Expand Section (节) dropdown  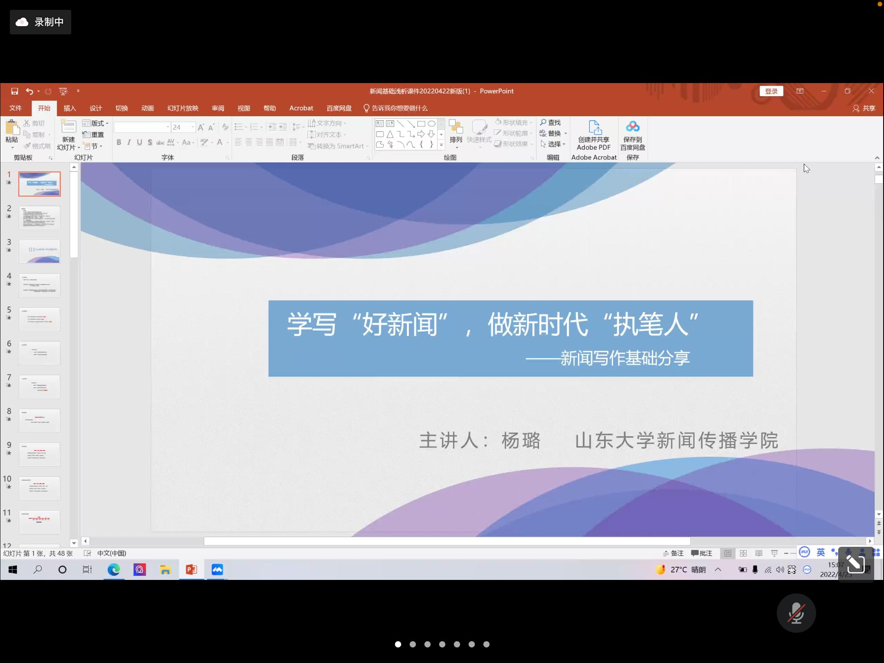pyautogui.click(x=93, y=146)
